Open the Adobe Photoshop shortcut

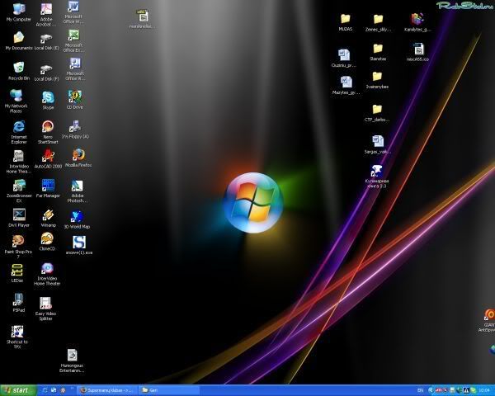click(77, 191)
